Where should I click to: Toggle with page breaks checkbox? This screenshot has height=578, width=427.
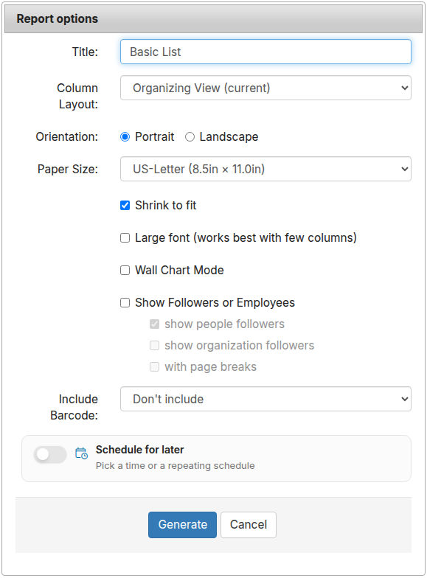click(155, 367)
